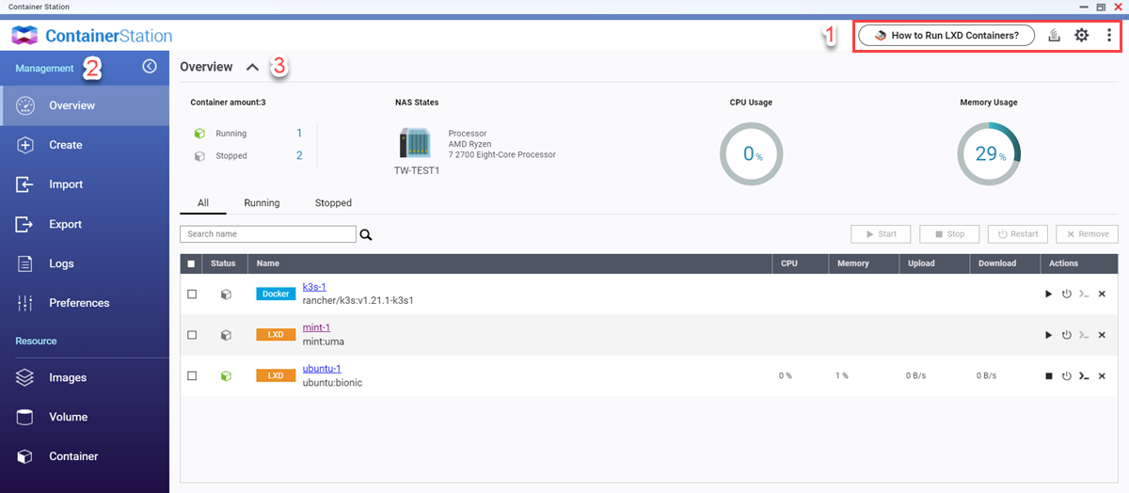Viewport: 1129px width, 493px height.
Task: Open Logs in the sidebar
Action: coord(85,263)
